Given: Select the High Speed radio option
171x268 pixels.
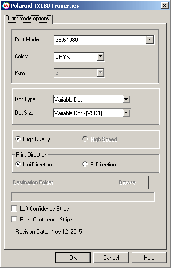Looking at the screenshot, I should click(x=85, y=139).
